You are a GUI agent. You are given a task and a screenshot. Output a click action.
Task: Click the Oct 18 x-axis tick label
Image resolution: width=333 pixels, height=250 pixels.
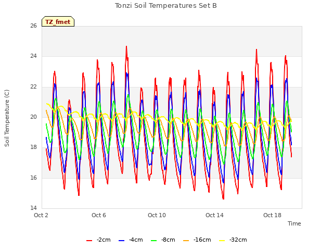pyautogui.click(x=272, y=215)
